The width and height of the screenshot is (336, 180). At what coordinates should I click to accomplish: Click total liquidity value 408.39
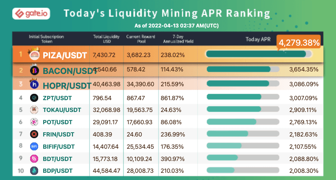[x=102, y=134]
